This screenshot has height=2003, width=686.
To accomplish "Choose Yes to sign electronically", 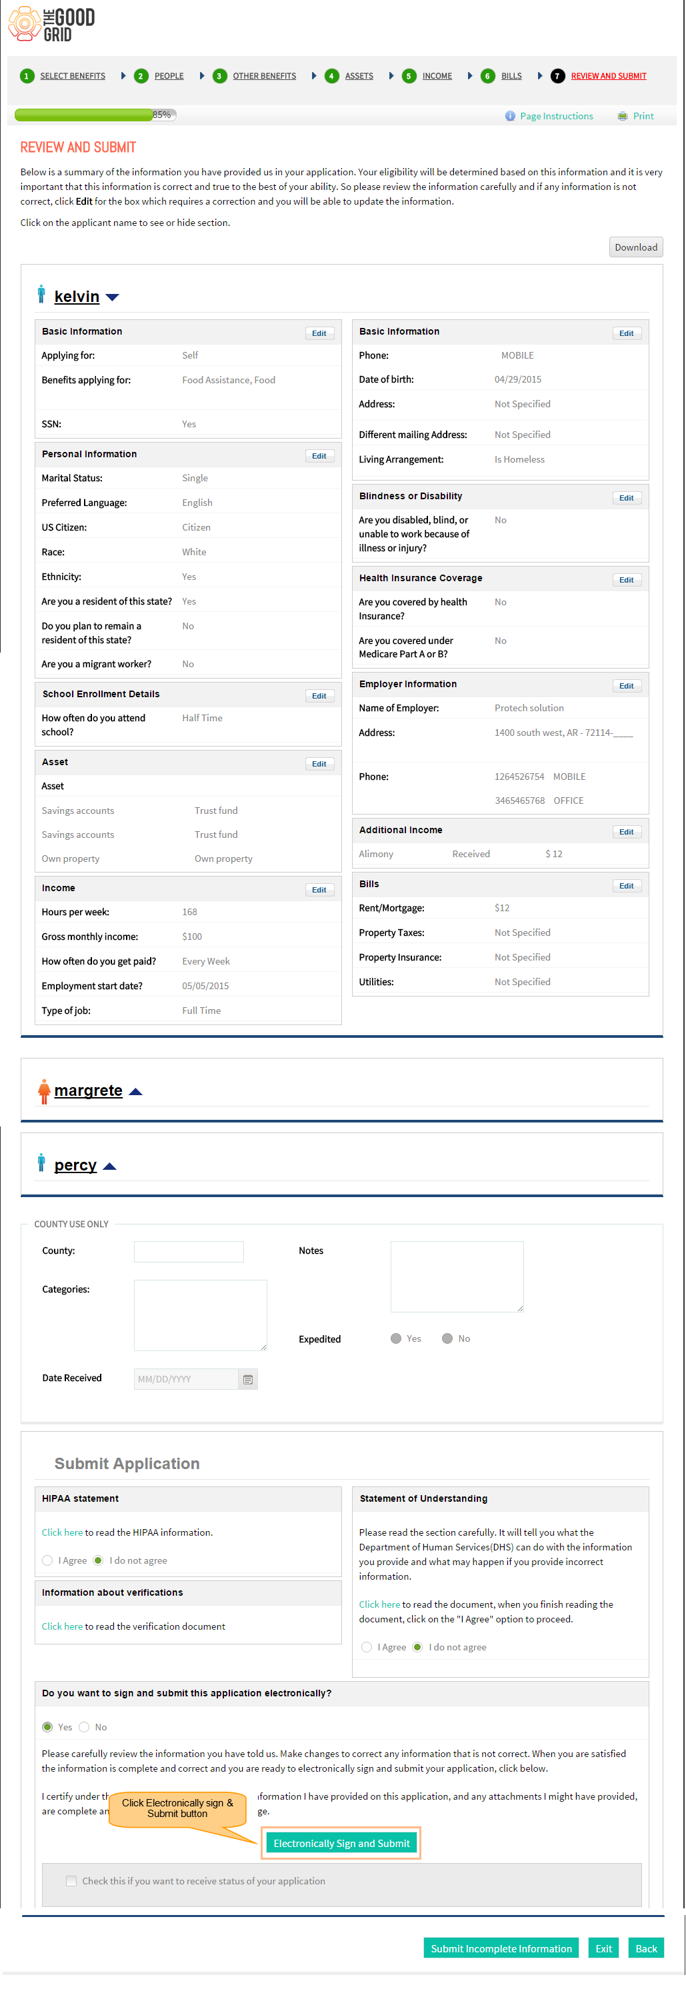I will pyautogui.click(x=47, y=1727).
